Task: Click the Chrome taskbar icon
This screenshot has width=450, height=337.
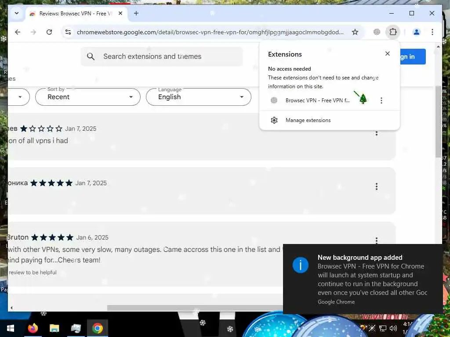Action: [98, 328]
